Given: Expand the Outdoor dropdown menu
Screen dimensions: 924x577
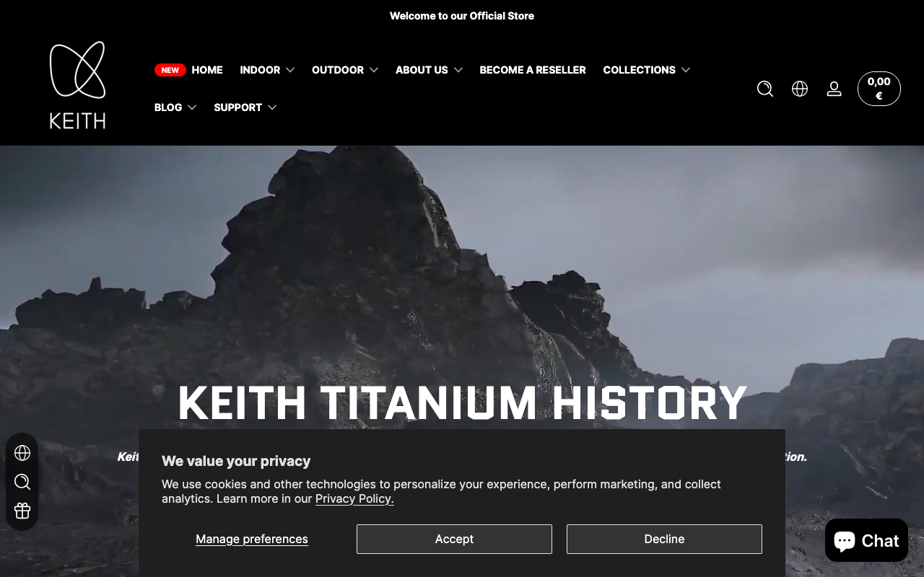Looking at the screenshot, I should pyautogui.click(x=344, y=70).
